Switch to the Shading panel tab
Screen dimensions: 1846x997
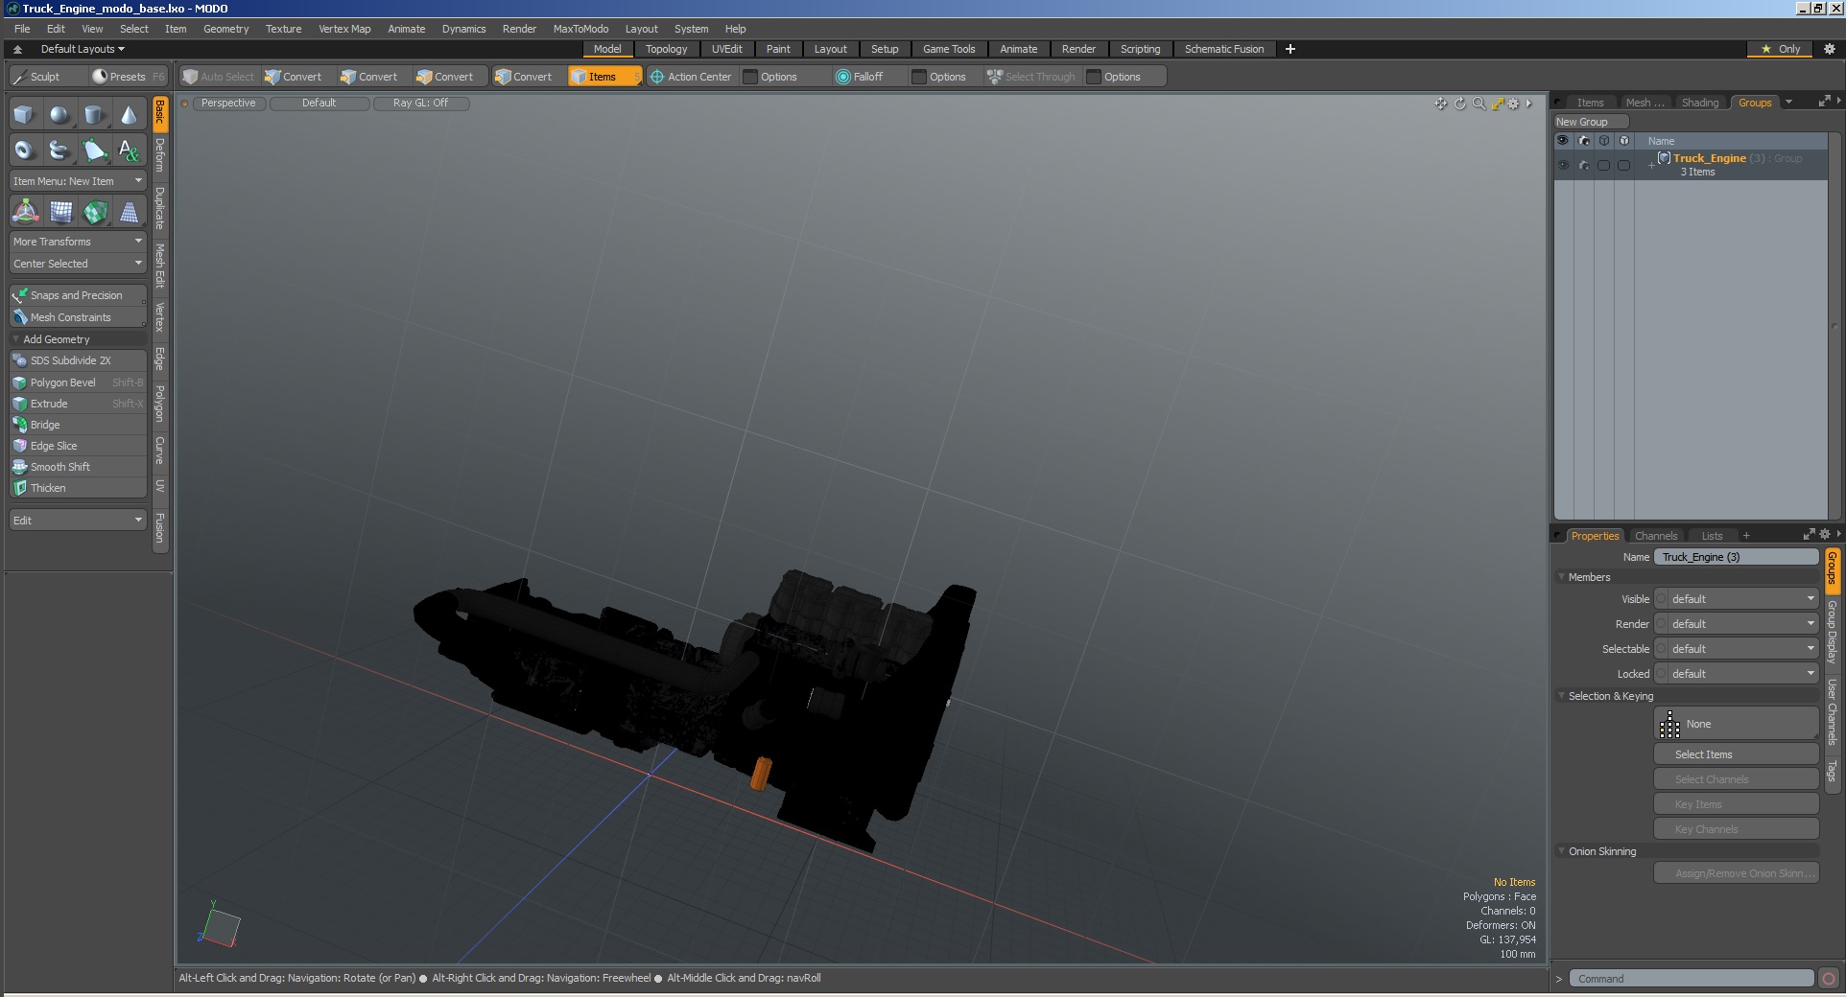(x=1699, y=103)
